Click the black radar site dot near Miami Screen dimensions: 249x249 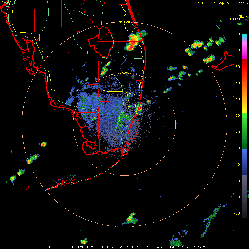click(124, 124)
